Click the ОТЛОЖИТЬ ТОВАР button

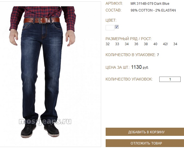tap(145, 143)
